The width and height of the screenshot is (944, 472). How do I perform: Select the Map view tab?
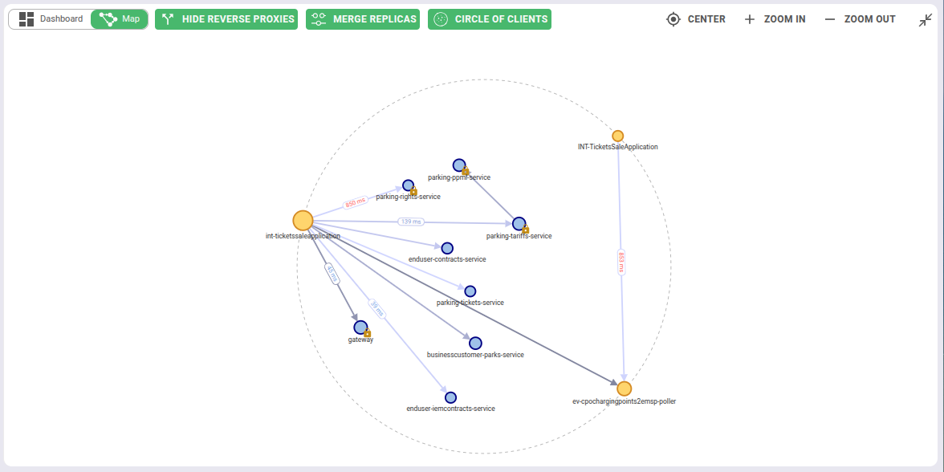pyautogui.click(x=120, y=19)
